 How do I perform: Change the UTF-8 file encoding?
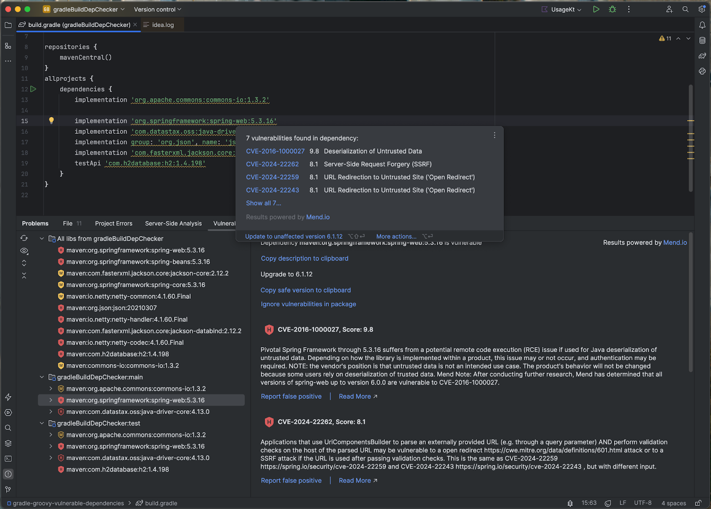[x=643, y=503]
